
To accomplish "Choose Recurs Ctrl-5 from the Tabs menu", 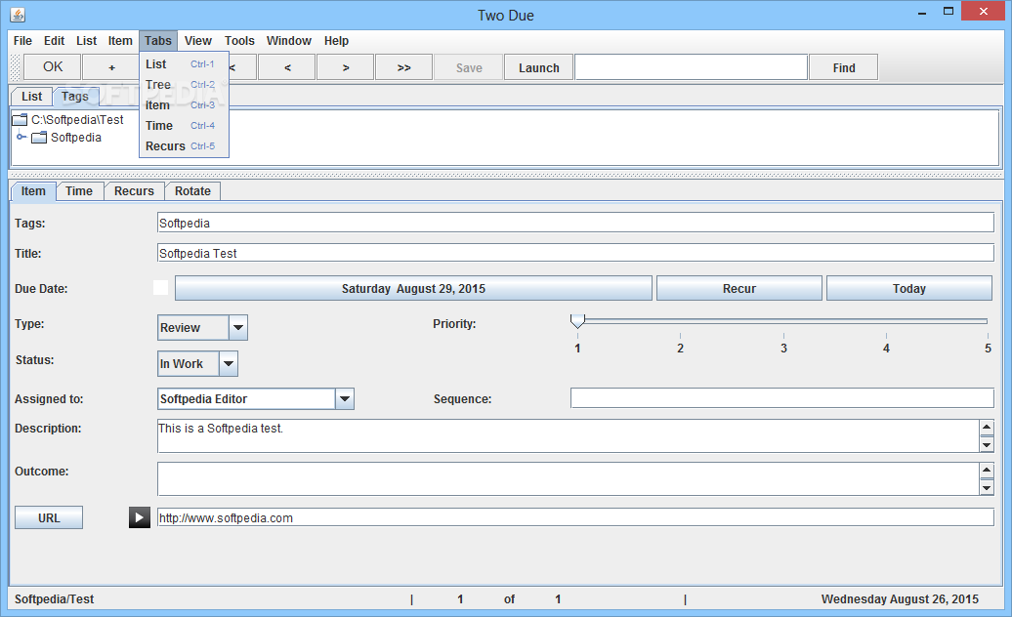I will click(x=184, y=146).
